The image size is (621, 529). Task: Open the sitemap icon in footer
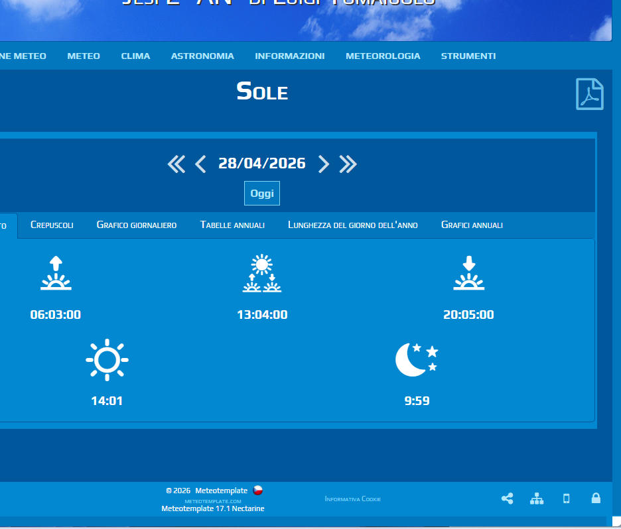(x=537, y=499)
